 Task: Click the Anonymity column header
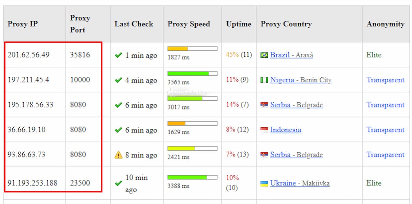[385, 24]
